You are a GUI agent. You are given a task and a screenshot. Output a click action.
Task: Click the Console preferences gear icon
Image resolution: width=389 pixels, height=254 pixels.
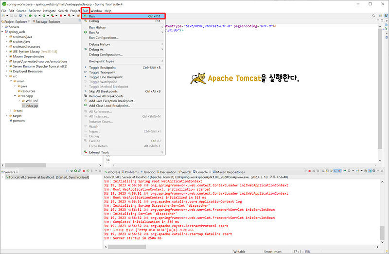pyautogui.click(x=374, y=171)
